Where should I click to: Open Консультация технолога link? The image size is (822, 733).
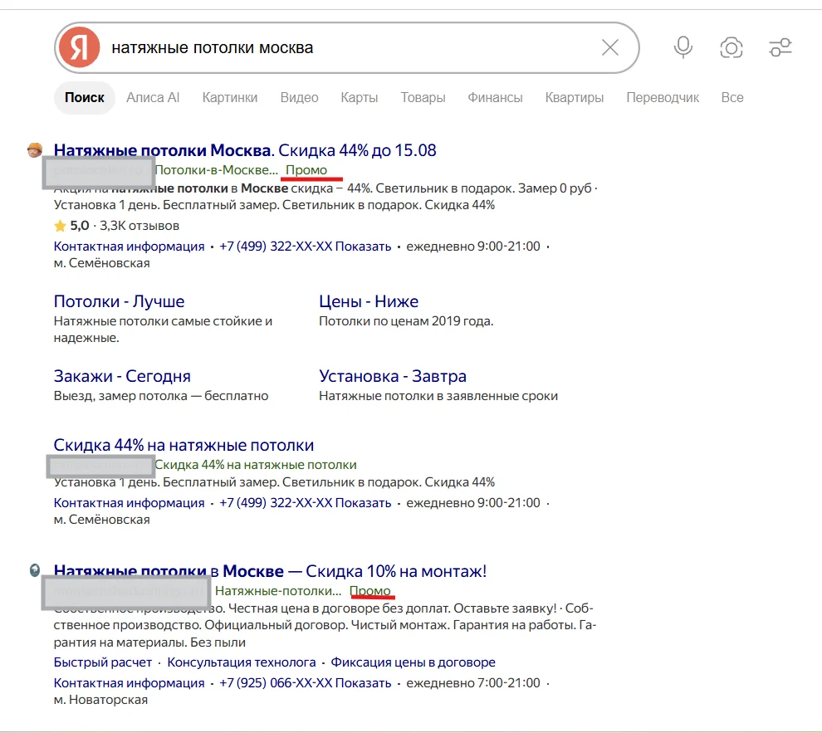coord(242,662)
